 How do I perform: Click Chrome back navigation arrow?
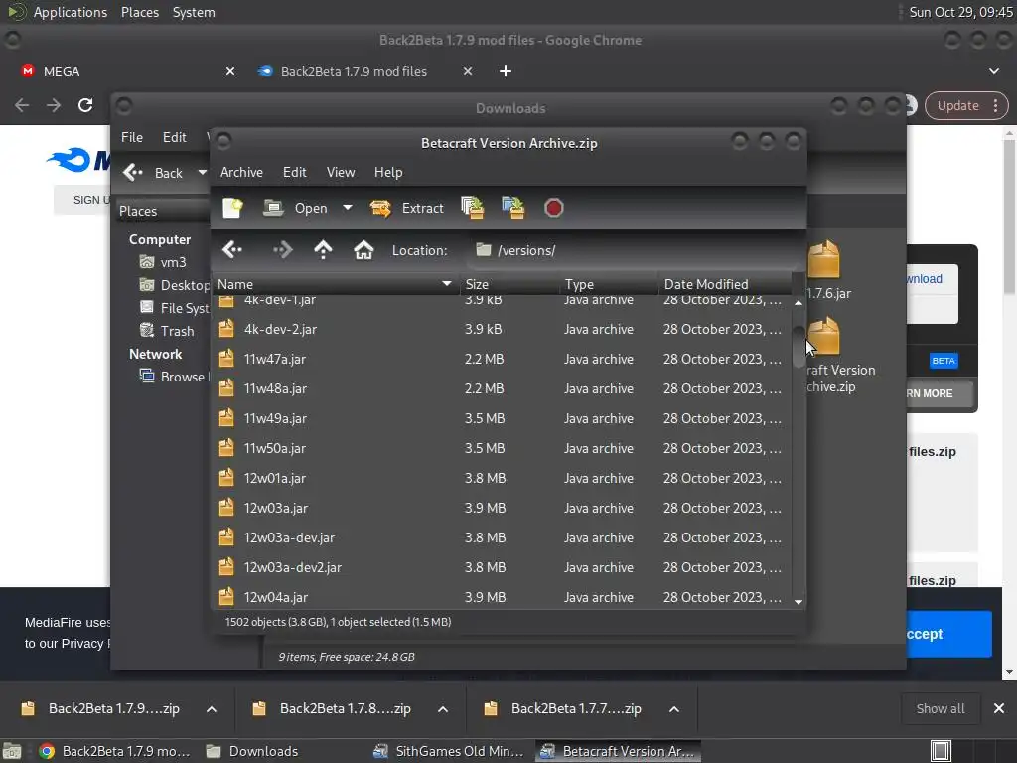point(22,105)
